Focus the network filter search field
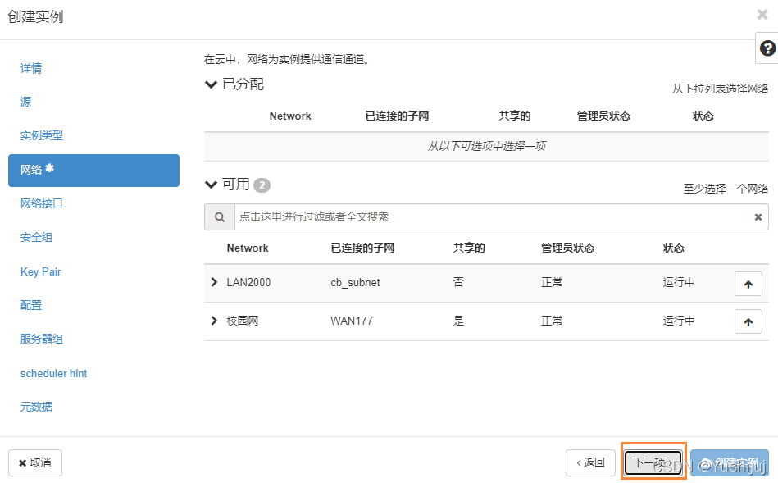 pos(494,217)
